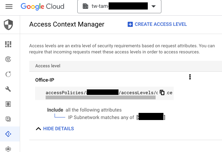Click the Access level column header
Screen dimensions: 222x152
[46, 66]
